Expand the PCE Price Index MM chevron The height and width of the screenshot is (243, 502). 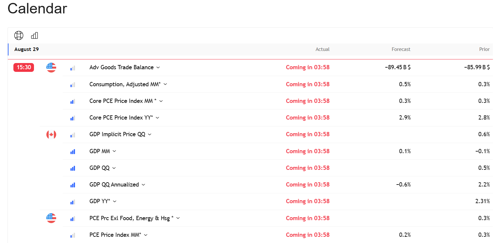[146, 235]
